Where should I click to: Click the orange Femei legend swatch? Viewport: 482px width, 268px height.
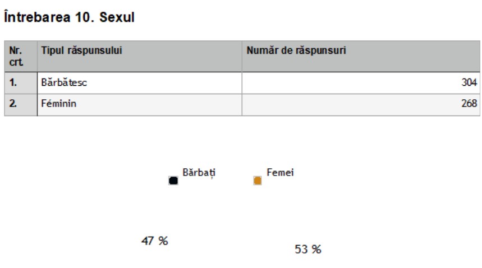pos(258,181)
